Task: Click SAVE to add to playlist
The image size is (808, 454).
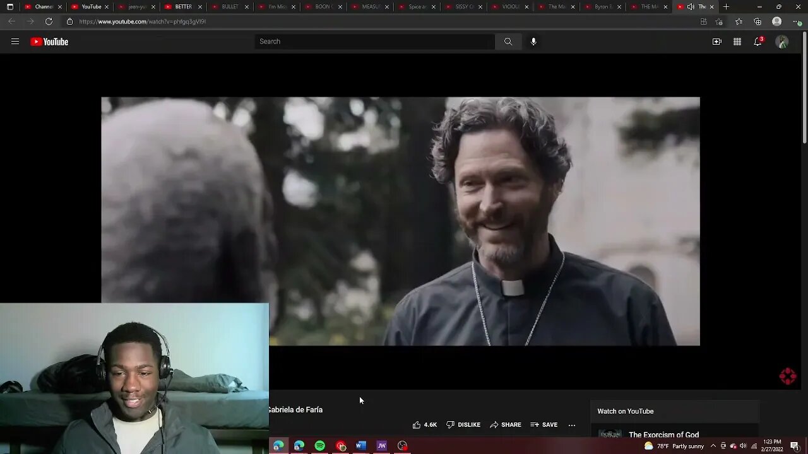Action: [544, 425]
